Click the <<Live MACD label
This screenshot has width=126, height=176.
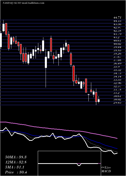tap(106, 169)
